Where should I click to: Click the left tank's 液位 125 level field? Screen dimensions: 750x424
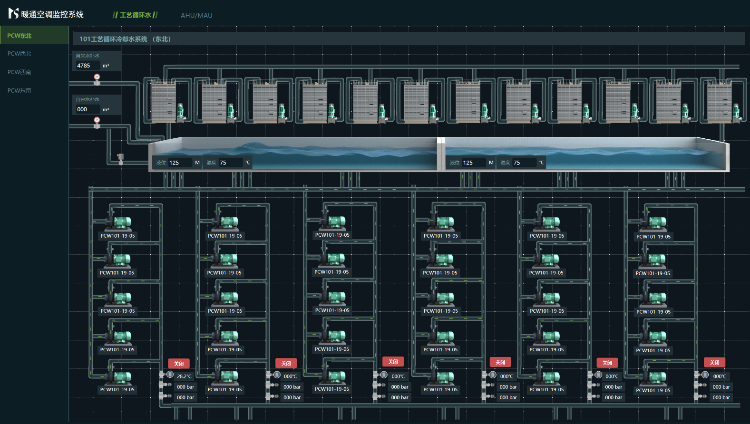(180, 163)
